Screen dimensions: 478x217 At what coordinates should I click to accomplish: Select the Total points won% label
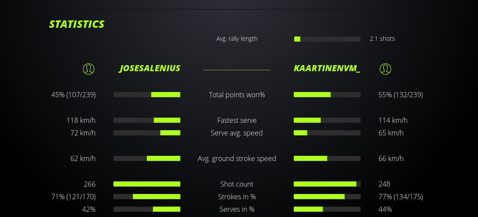pos(237,95)
